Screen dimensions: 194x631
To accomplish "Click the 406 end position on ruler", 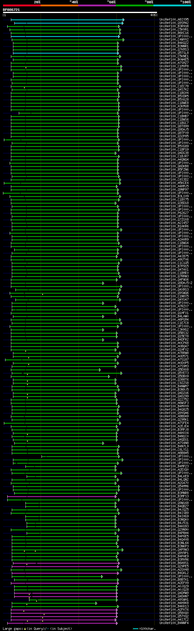I will coord(153,15).
